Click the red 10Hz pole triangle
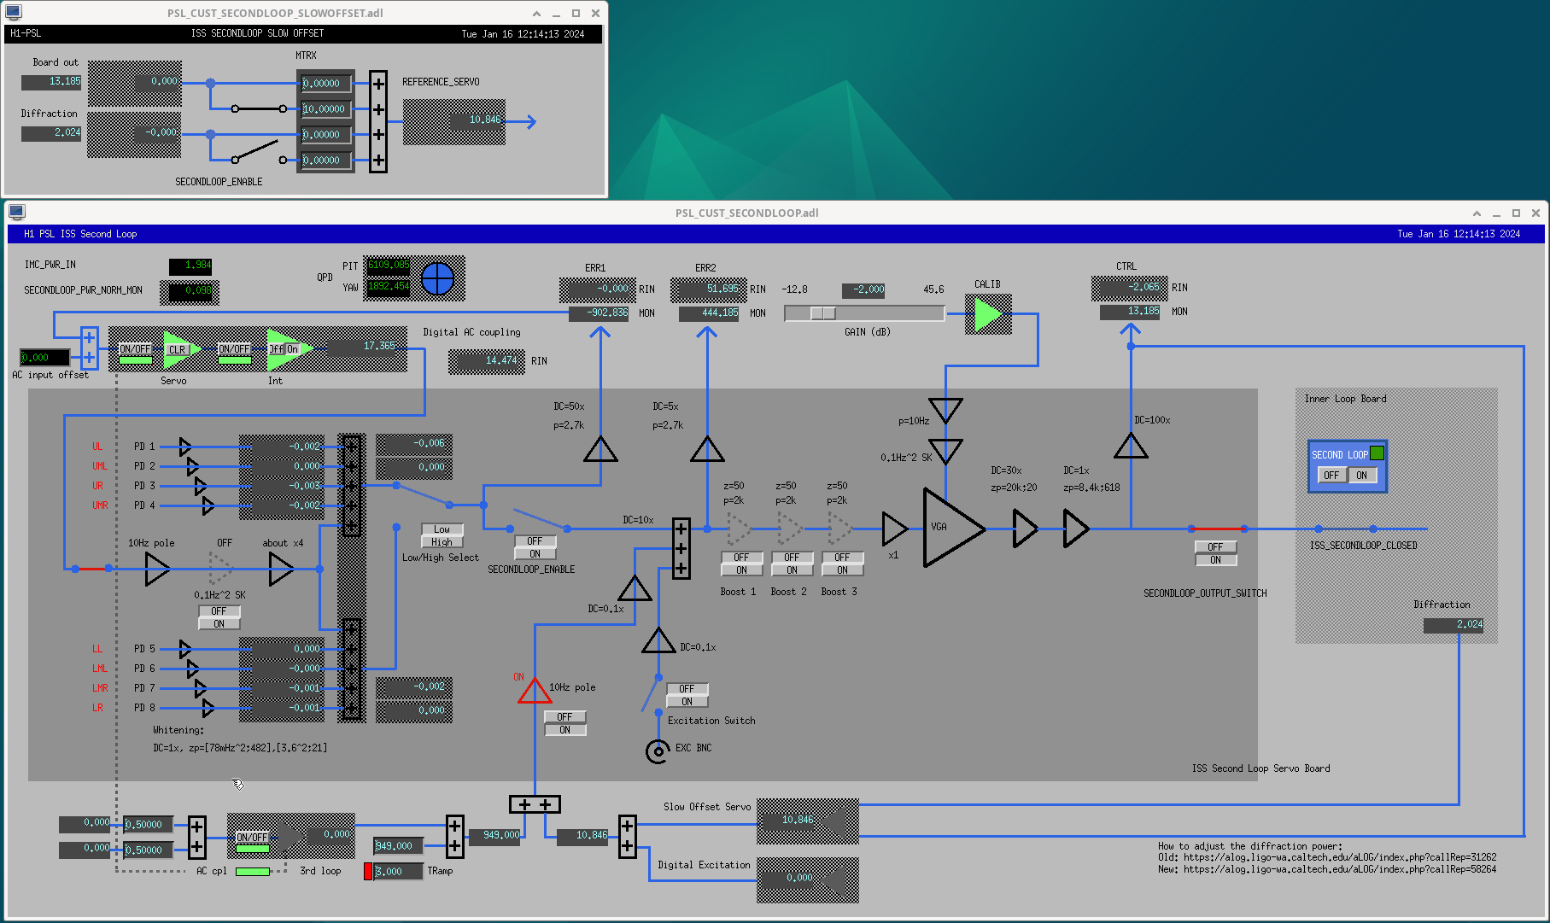This screenshot has width=1550, height=923. 535,690
